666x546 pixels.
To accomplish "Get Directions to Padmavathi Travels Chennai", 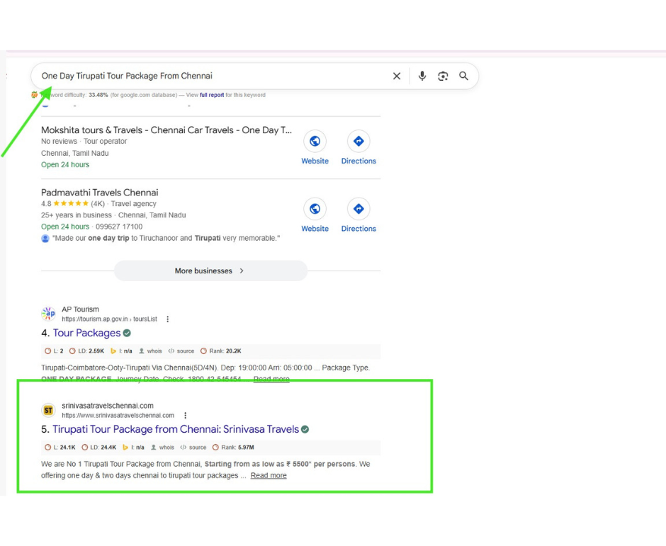I will click(x=359, y=209).
